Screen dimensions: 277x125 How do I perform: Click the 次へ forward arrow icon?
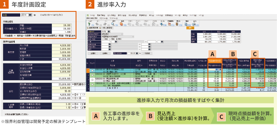pyautogui.click(x=105, y=24)
